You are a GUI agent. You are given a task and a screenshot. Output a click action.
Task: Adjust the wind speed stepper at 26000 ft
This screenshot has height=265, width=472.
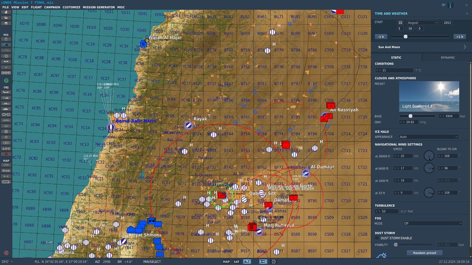click(397, 156)
